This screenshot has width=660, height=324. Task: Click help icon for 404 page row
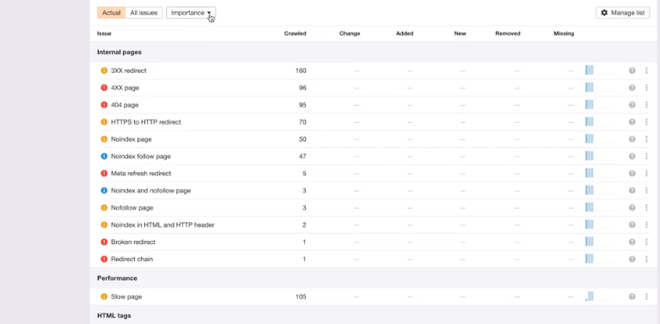(x=632, y=105)
